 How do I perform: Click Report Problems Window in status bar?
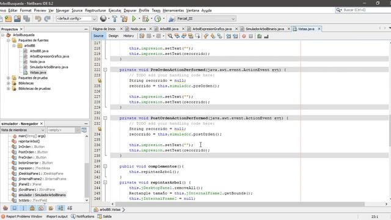coord(21,216)
